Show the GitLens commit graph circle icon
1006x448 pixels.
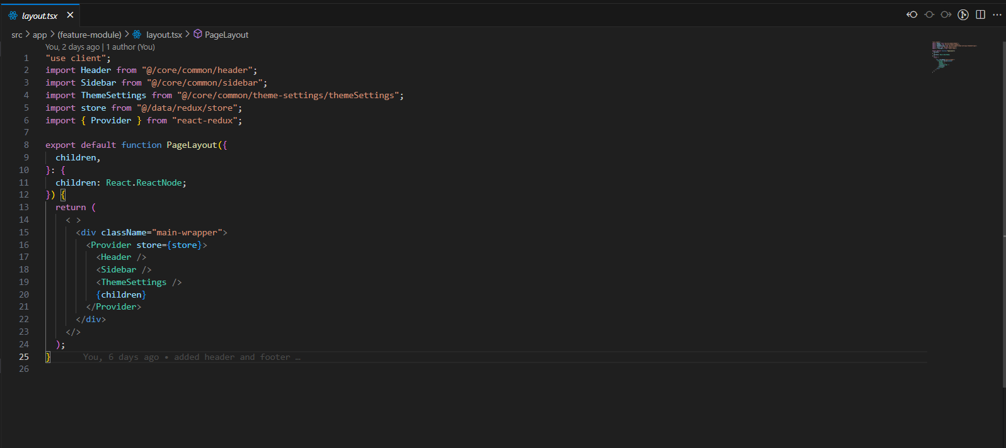[963, 14]
